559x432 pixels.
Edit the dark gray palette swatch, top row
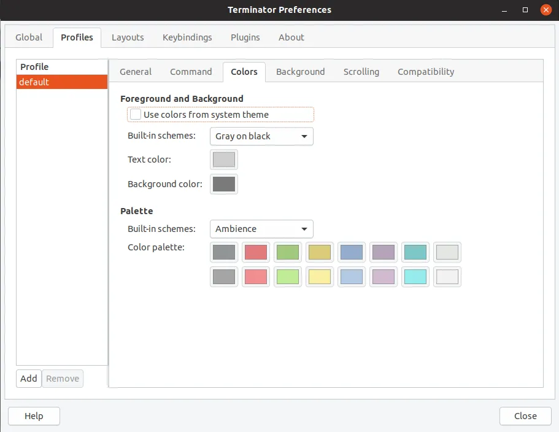coord(224,252)
